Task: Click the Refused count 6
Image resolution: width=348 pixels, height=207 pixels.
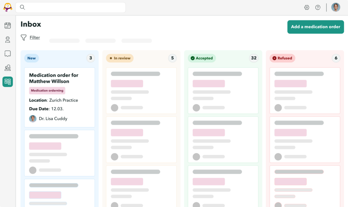Action: point(336,58)
